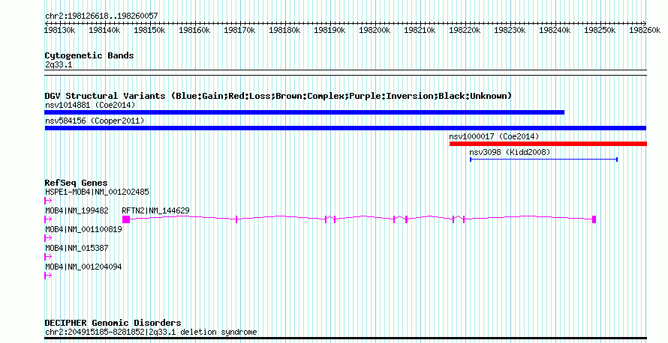Open the MOB4|NM_001204094 gene label

click(x=83, y=267)
